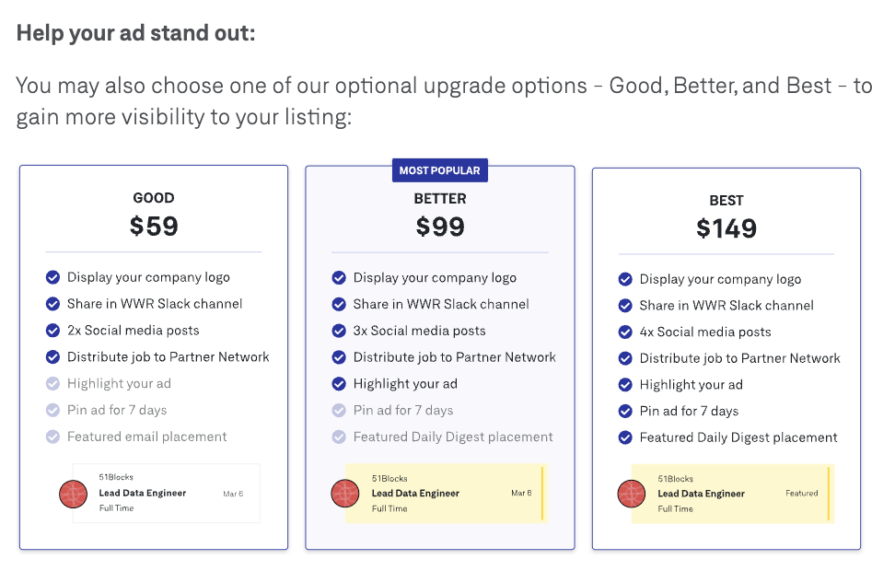Image resolution: width=895 pixels, height=571 pixels.
Task: Click Better plan's Highlight your ad text
Action: (405, 384)
